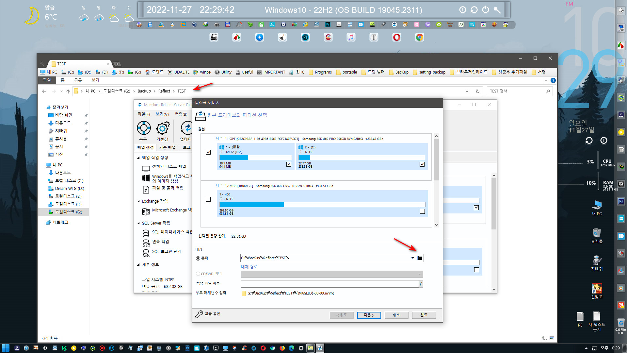Uncheck the Disk 1 GPT disk checkbox

pyautogui.click(x=208, y=152)
